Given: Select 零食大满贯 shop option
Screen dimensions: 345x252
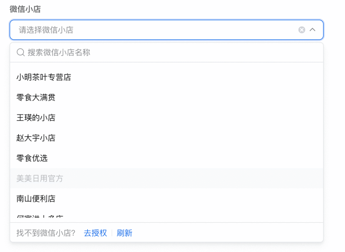Looking at the screenshot, I should (x=36, y=97).
